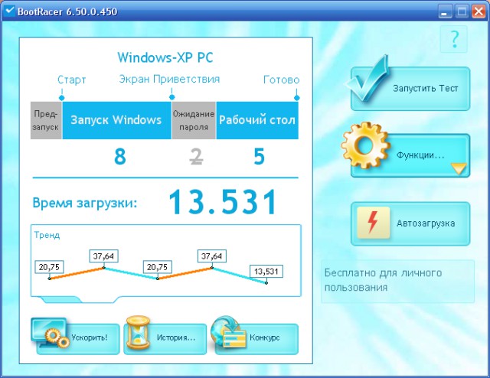
Task: Click the strikethrough password wait value 2
Action: pyautogui.click(x=197, y=157)
